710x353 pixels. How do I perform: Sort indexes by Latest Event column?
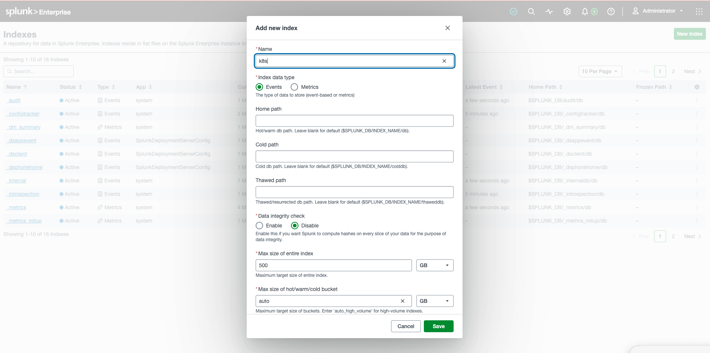pyautogui.click(x=484, y=87)
